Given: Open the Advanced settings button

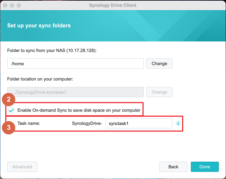Looking at the screenshot, I should [x=22, y=167].
